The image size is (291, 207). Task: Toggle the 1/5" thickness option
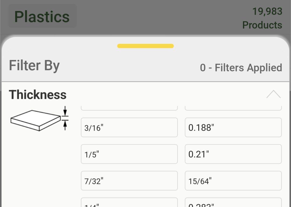129,154
